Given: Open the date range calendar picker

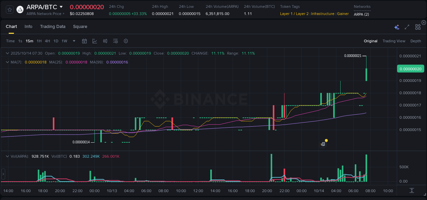Looking at the screenshot, I should click(x=84, y=41).
